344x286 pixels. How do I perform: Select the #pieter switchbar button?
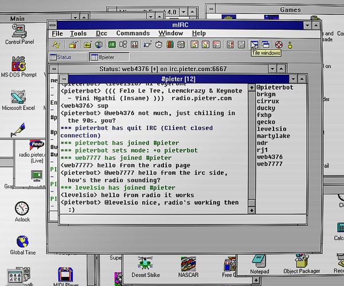(110, 57)
